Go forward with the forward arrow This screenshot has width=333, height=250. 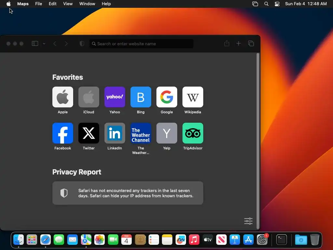coord(66,44)
